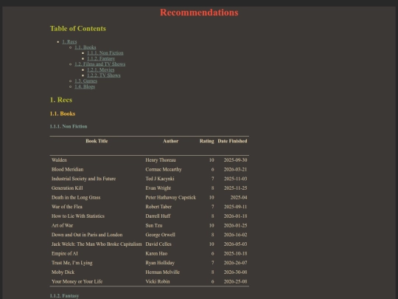Click the 'War of the Flea' cell
398x299 pixels.
click(x=67, y=207)
